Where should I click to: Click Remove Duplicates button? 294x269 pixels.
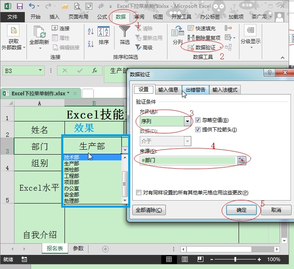[204, 38]
